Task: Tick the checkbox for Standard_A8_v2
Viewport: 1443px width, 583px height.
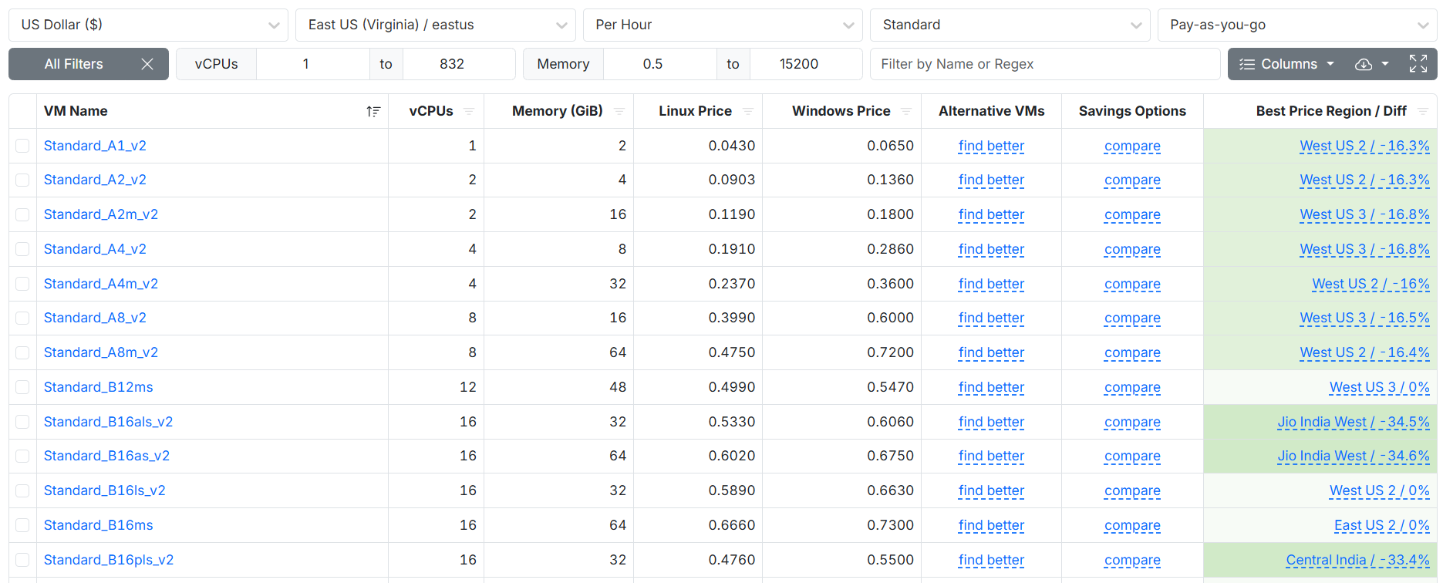Action: (22, 318)
